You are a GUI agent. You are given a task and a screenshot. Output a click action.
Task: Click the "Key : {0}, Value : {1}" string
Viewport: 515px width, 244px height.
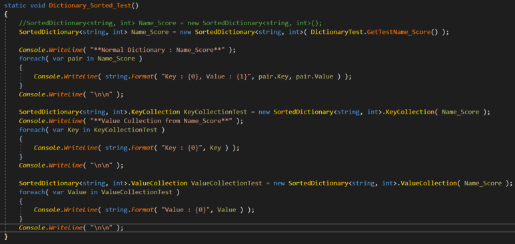[x=207, y=76]
